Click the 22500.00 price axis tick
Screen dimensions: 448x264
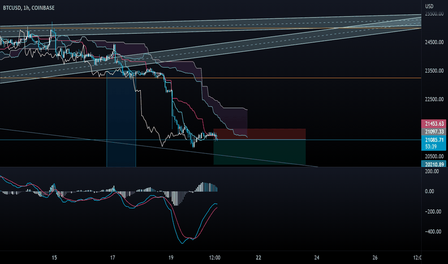[434, 99]
